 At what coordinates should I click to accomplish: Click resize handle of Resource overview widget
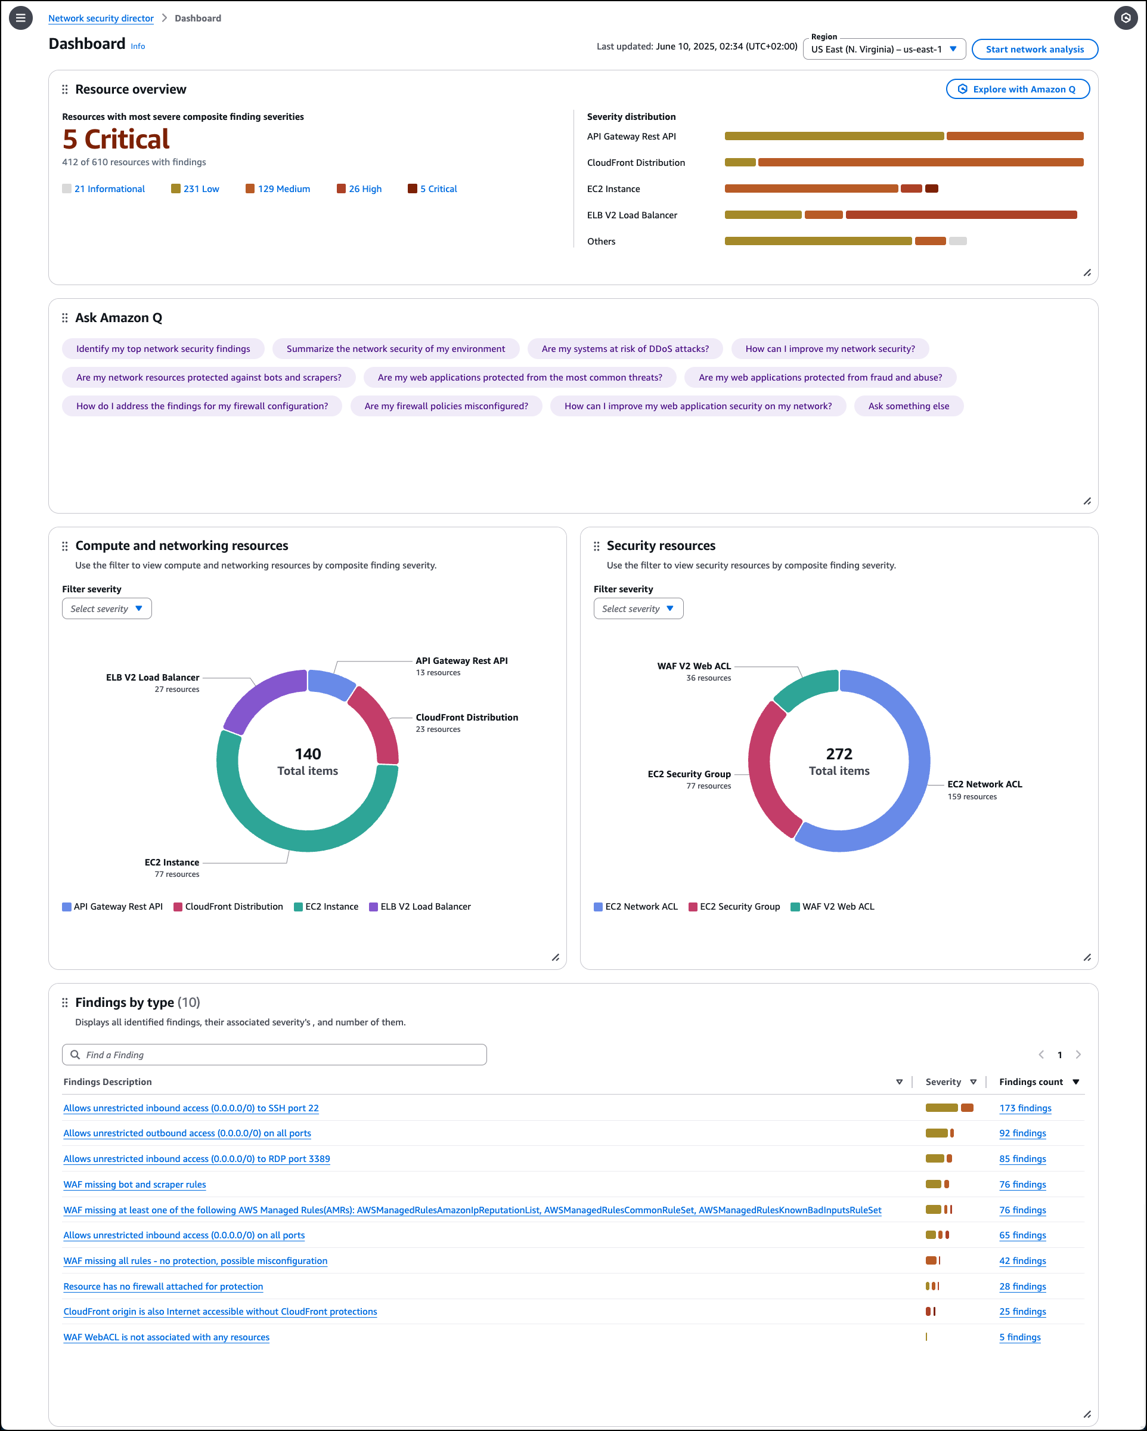tap(1087, 273)
